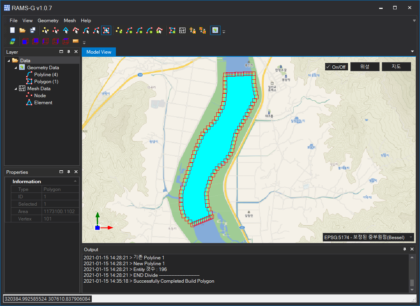The width and height of the screenshot is (420, 306).
Task: Click the Save all disk icon
Action: click(33, 30)
